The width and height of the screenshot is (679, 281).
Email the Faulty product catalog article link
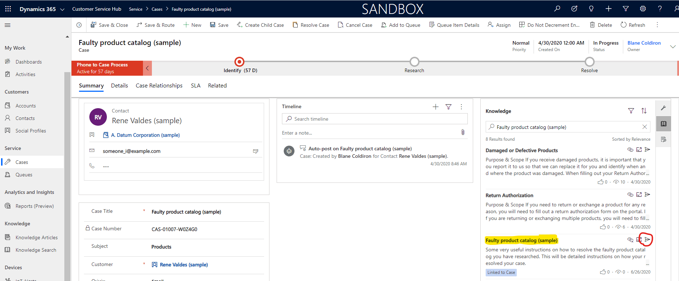click(647, 239)
